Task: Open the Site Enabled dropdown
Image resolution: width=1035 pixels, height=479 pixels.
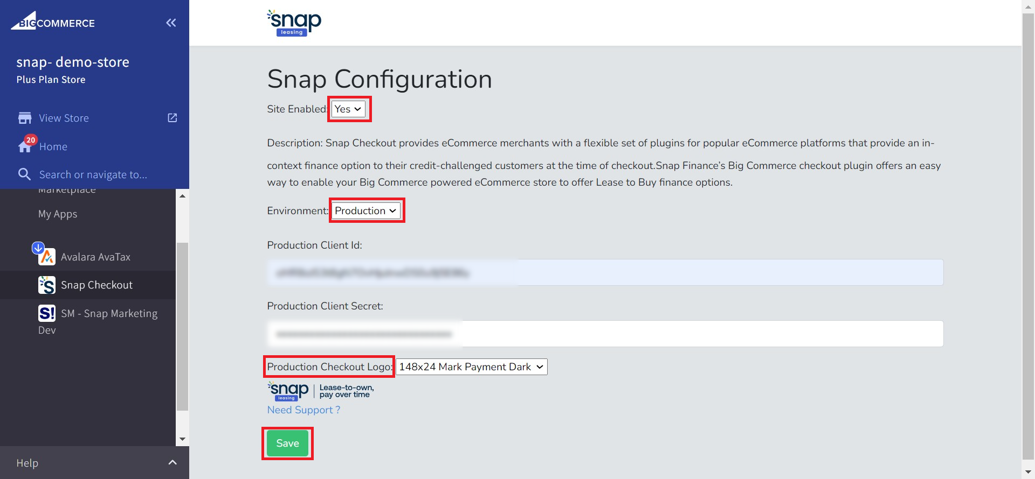Action: point(348,109)
